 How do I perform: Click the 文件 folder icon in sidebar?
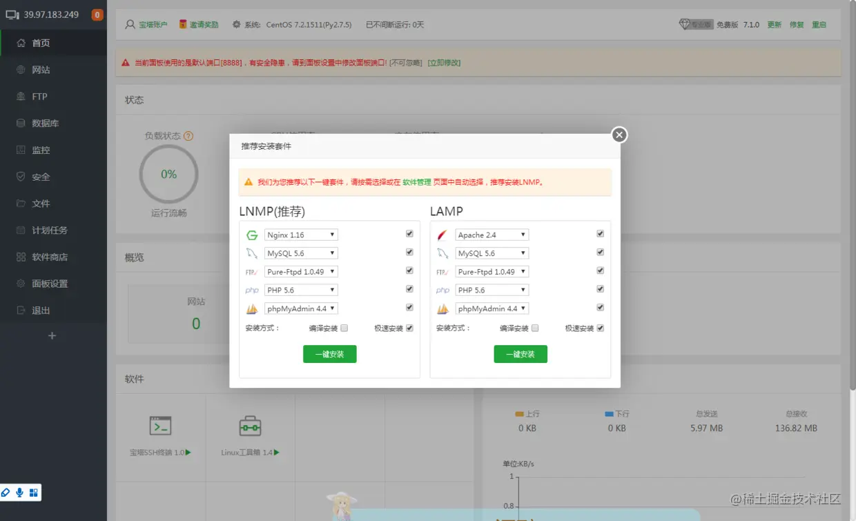click(x=21, y=204)
